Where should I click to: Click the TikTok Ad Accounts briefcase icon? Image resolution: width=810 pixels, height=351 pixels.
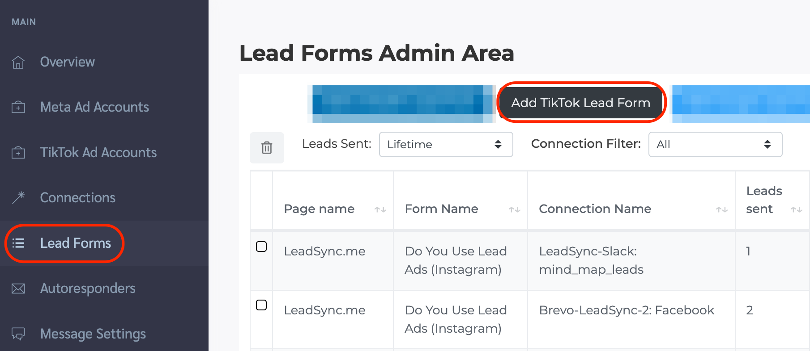18,152
